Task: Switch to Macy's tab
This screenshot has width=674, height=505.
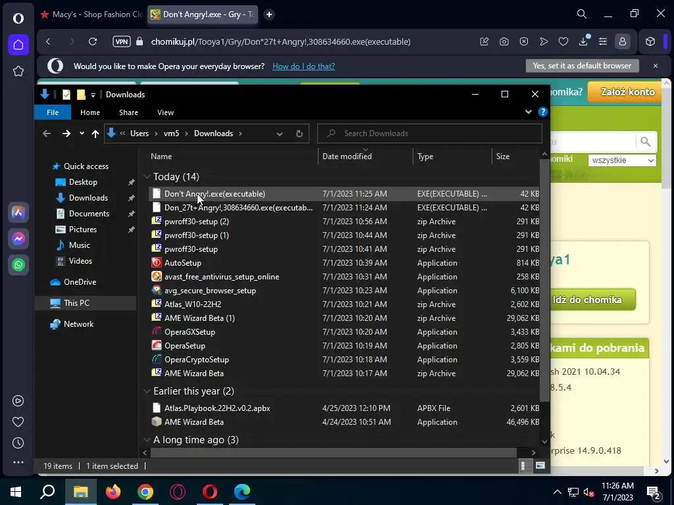Action: (91, 14)
